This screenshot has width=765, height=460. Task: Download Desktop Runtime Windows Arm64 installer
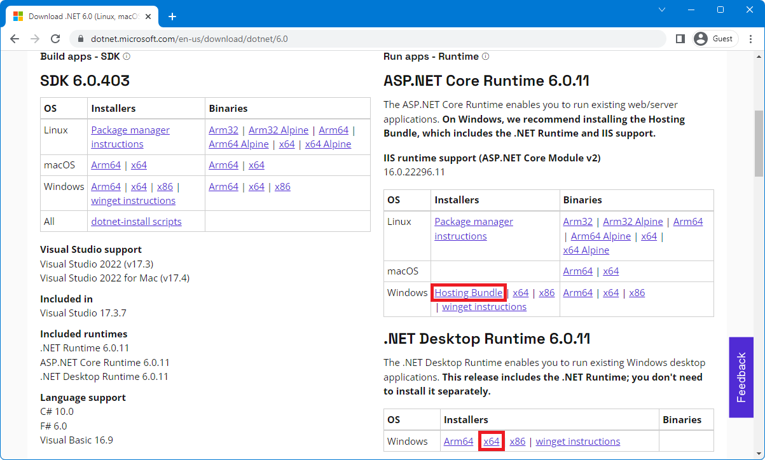458,441
